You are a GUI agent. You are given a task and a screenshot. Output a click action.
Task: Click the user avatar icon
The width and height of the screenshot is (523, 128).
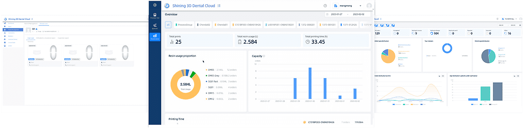(x=369, y=6)
